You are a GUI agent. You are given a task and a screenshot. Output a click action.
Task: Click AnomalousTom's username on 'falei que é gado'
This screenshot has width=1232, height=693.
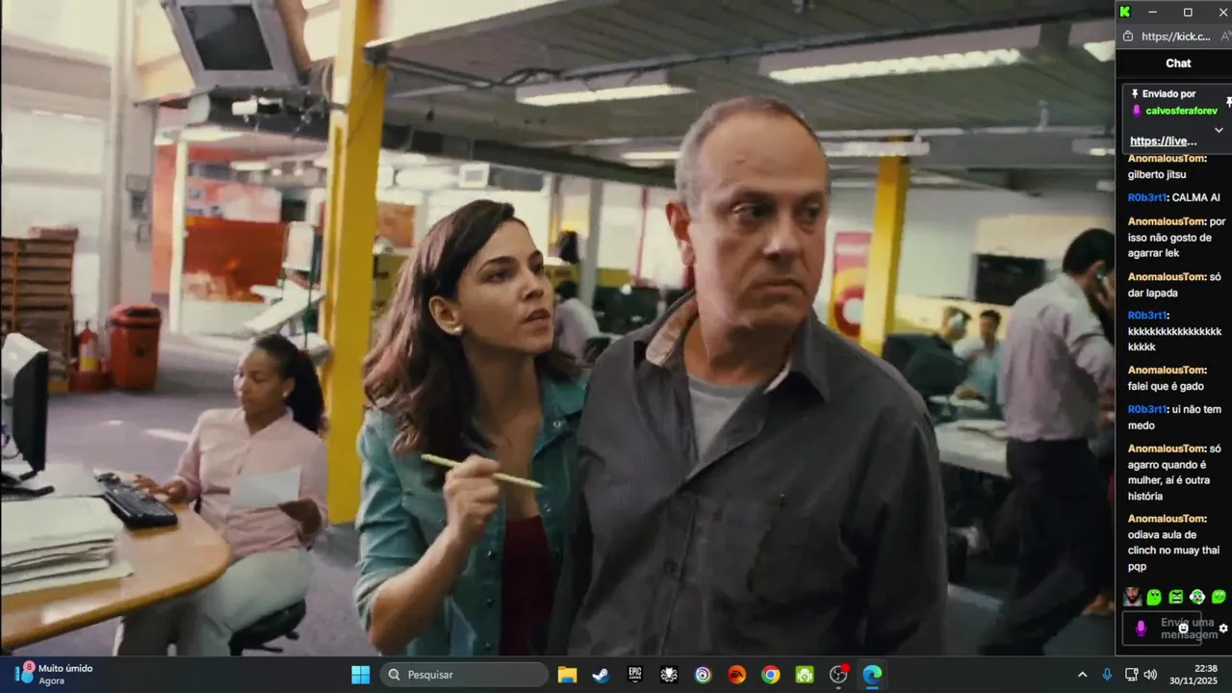1167,370
